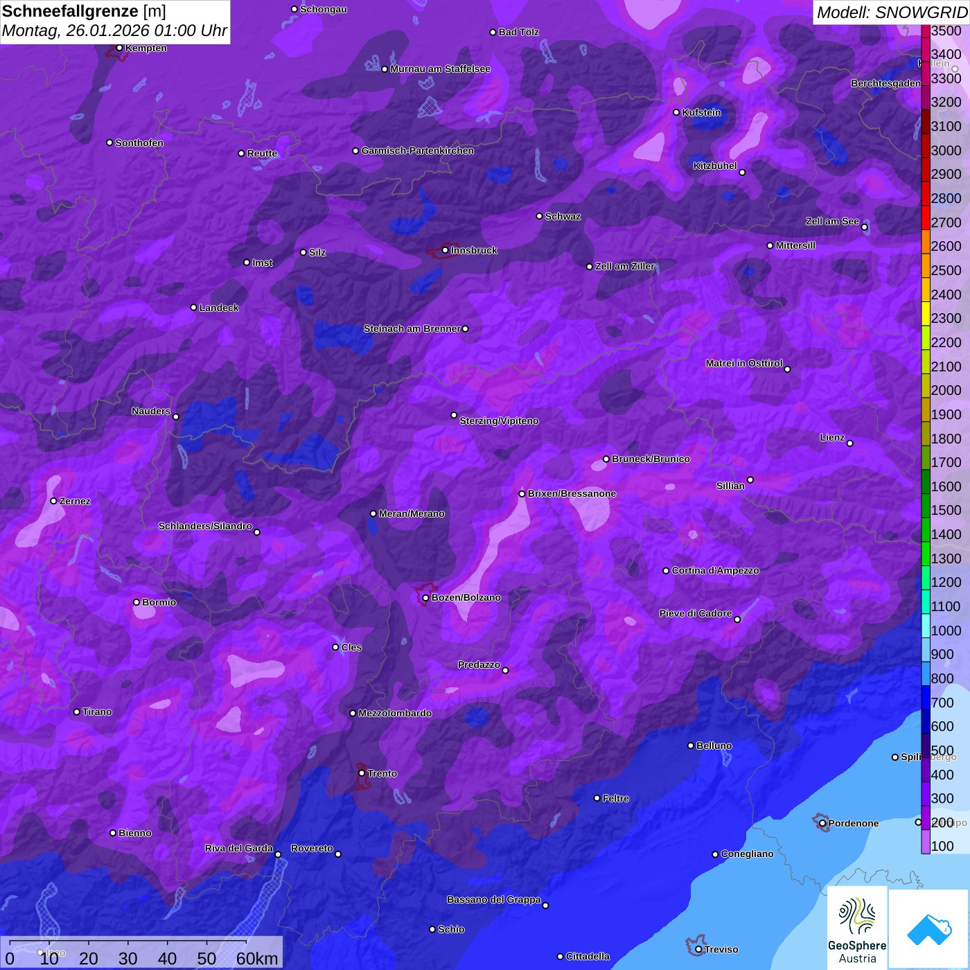This screenshot has height=970, width=970.
Task: Click the Nauders label
Action: click(x=151, y=411)
